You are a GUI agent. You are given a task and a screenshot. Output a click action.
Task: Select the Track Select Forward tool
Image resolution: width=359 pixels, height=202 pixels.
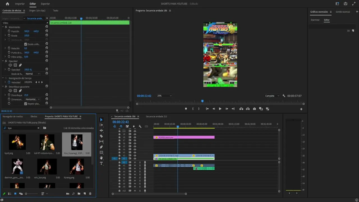[x=102, y=125]
